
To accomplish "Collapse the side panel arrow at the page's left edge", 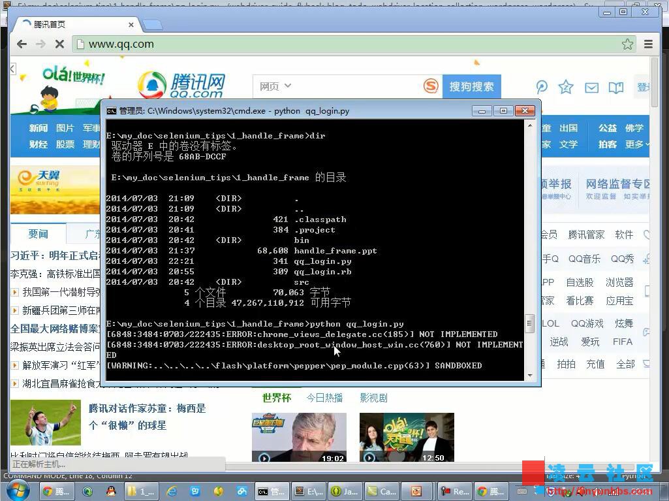I will [13, 69].
